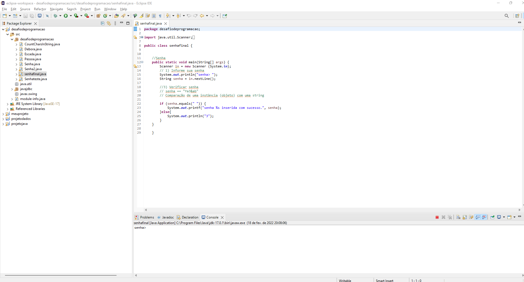Open the New Java Class dropdown arrow
The width and height of the screenshot is (524, 282).
point(110,16)
